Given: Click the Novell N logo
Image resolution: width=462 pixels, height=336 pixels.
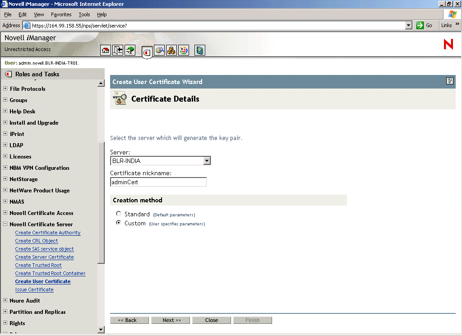Looking at the screenshot, I should 448,44.
